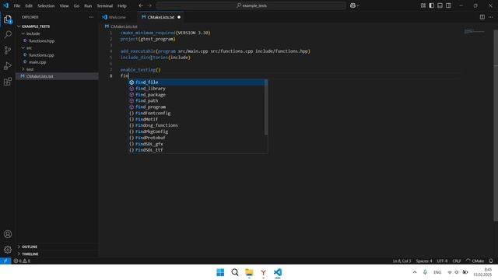
Task: Click the suggestion list scrollbar
Action: coord(266,107)
